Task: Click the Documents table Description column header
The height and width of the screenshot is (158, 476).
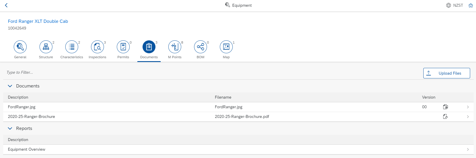Action: 18,97
